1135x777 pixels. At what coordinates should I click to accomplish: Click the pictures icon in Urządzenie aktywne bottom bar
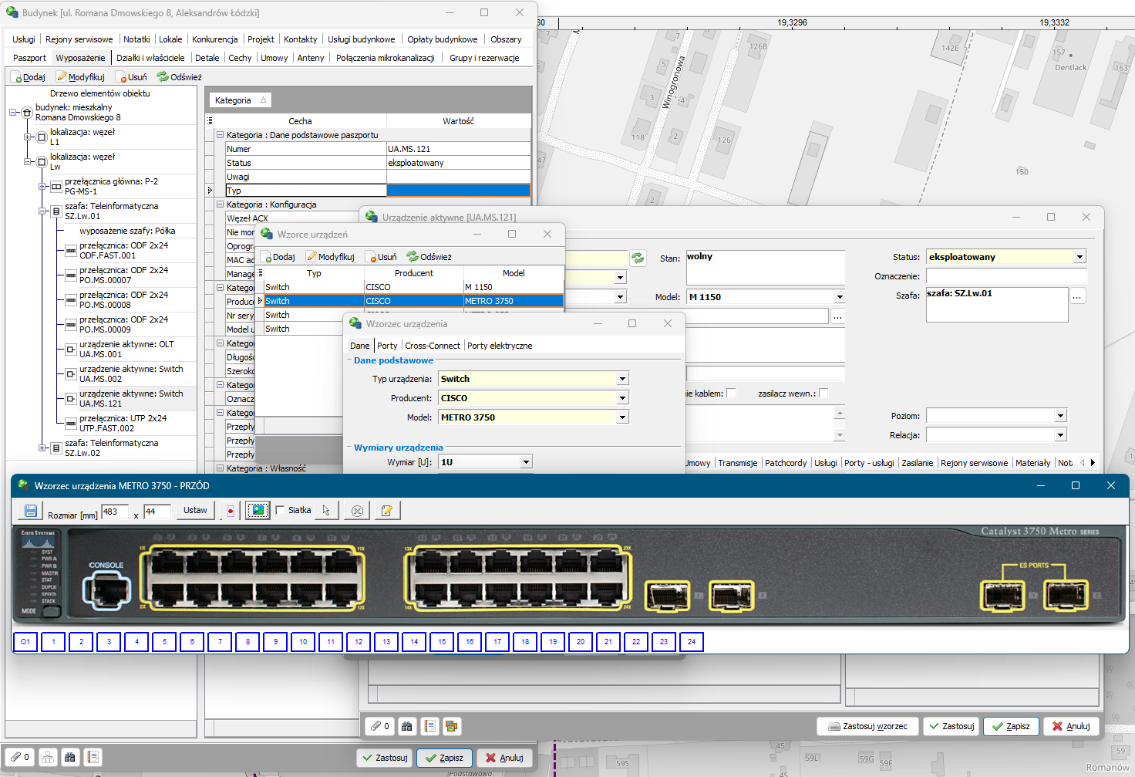pyautogui.click(x=452, y=725)
